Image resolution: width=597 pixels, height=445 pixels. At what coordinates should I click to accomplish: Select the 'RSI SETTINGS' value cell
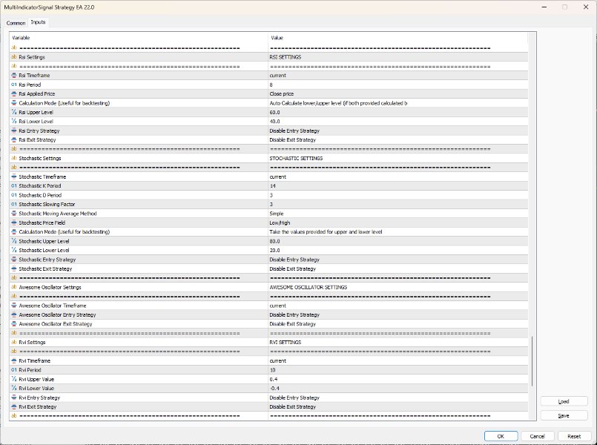(x=398, y=57)
